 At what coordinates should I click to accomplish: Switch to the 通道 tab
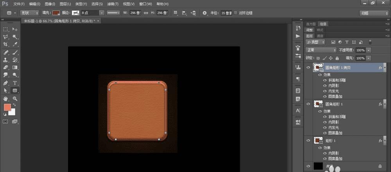(x=320, y=35)
